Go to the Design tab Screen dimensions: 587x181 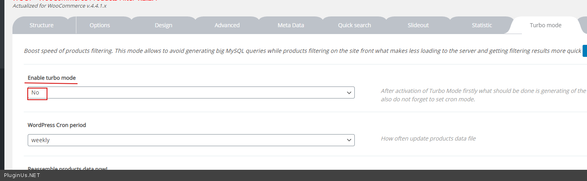click(163, 25)
